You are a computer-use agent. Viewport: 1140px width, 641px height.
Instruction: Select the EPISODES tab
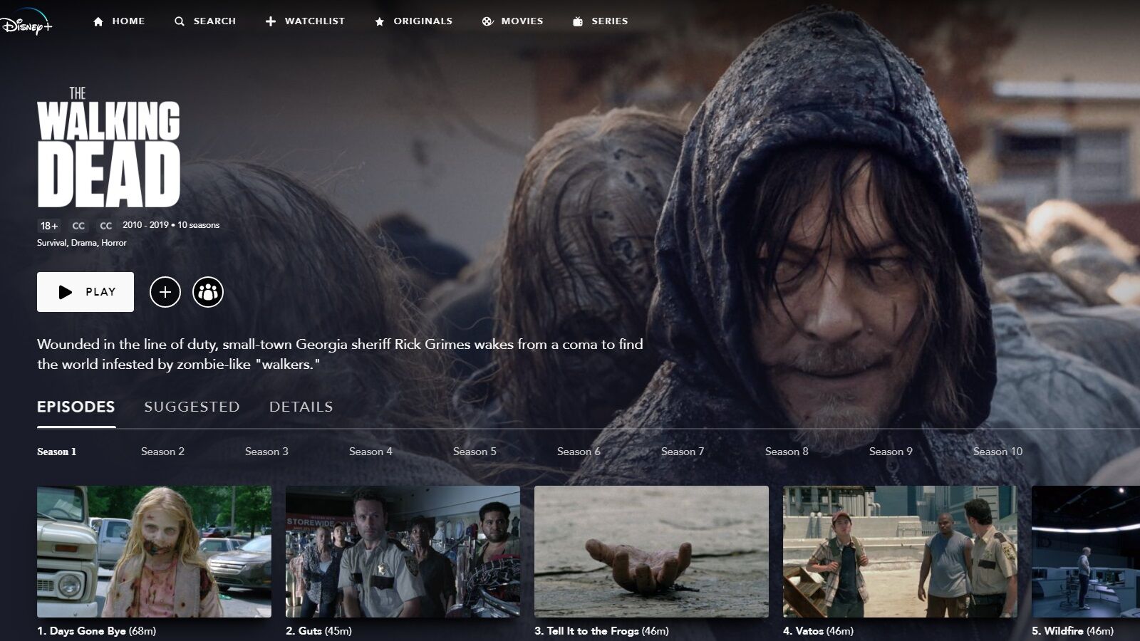pos(76,407)
